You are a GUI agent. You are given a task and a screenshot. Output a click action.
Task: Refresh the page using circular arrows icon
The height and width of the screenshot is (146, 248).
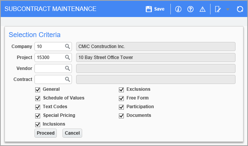(x=240, y=9)
